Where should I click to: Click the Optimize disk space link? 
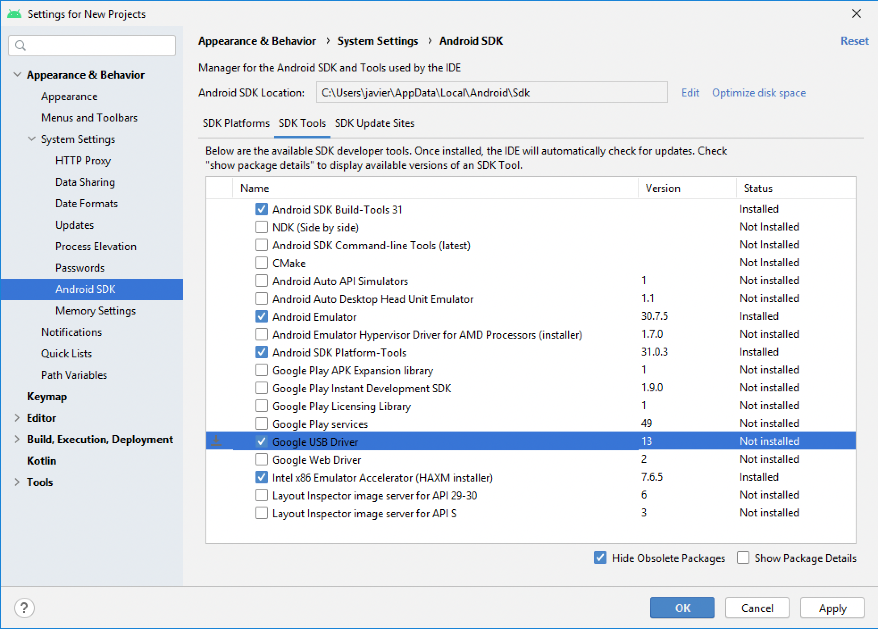click(x=758, y=93)
